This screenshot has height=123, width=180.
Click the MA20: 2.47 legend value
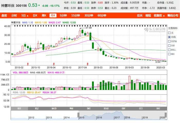coord(55,23)
